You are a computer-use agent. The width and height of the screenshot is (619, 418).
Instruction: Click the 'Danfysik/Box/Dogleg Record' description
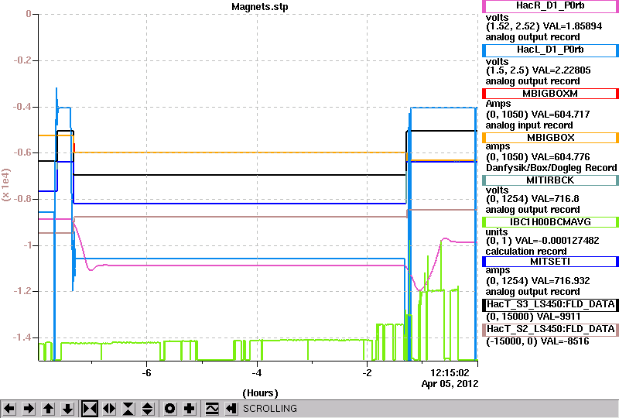tap(551, 168)
